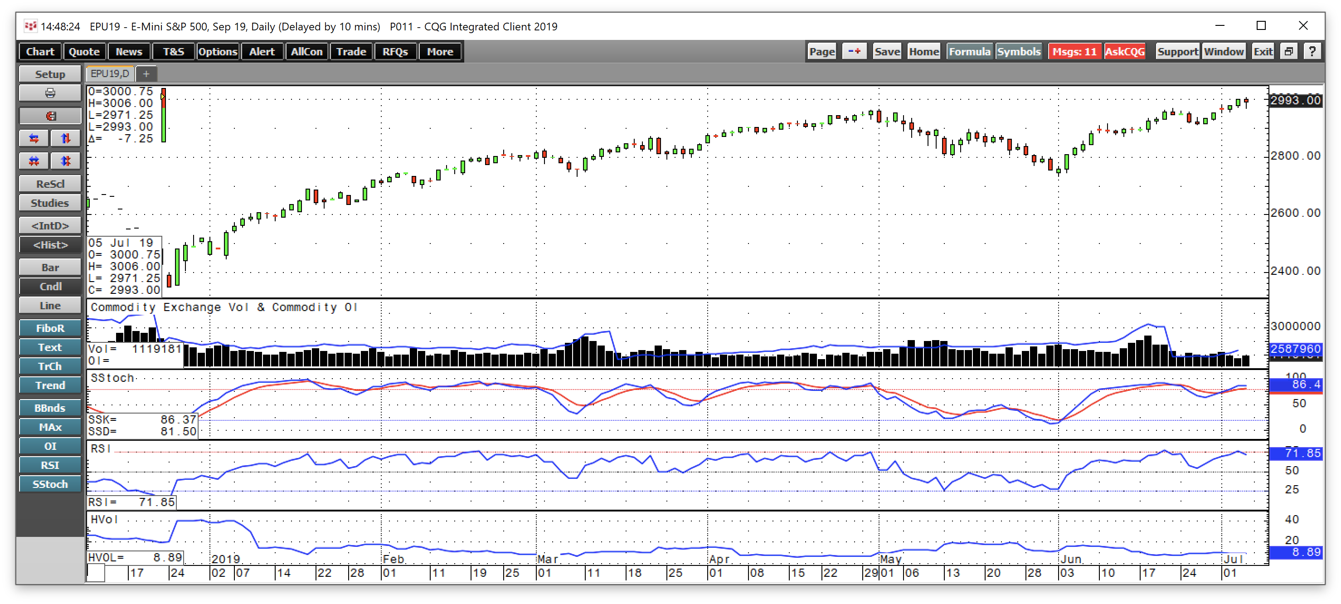This screenshot has height=604, width=1341.
Task: Toggle the SStoch slow stochastic study
Action: (50, 484)
